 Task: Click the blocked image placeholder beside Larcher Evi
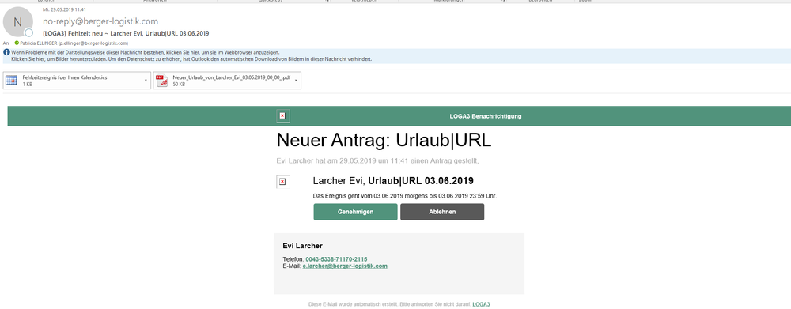point(282,182)
